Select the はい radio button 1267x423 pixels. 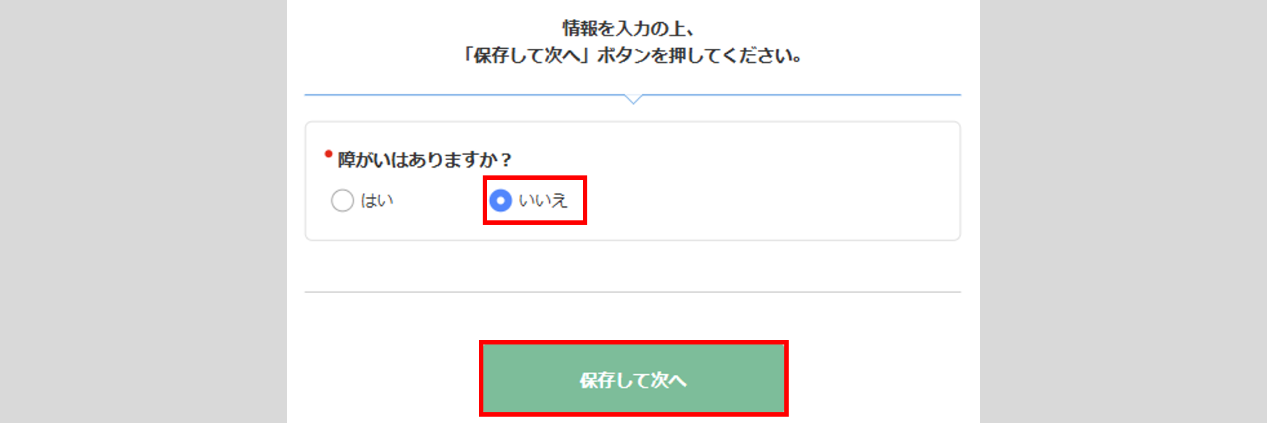[x=342, y=201]
